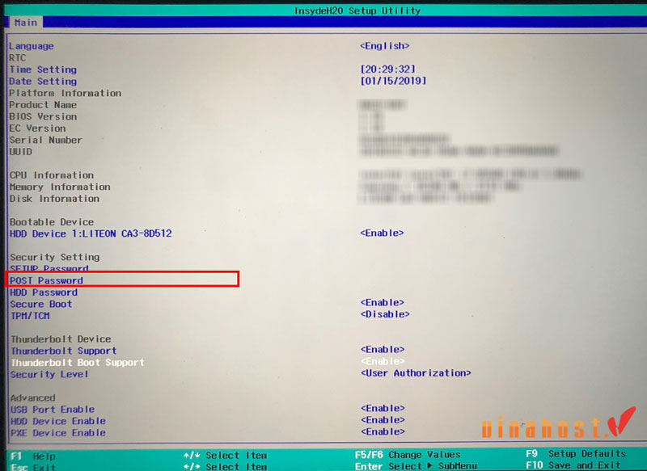647x471 pixels.
Task: Toggle the TPM/TCM Disable value
Action: click(x=385, y=314)
